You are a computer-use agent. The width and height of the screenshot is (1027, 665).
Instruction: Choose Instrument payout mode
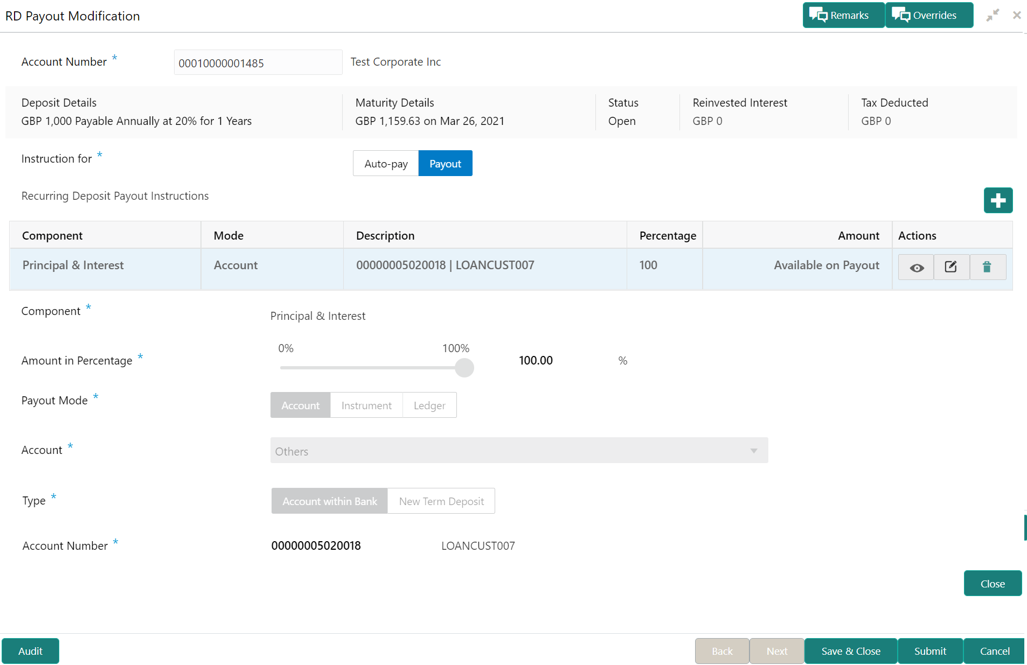coord(366,405)
